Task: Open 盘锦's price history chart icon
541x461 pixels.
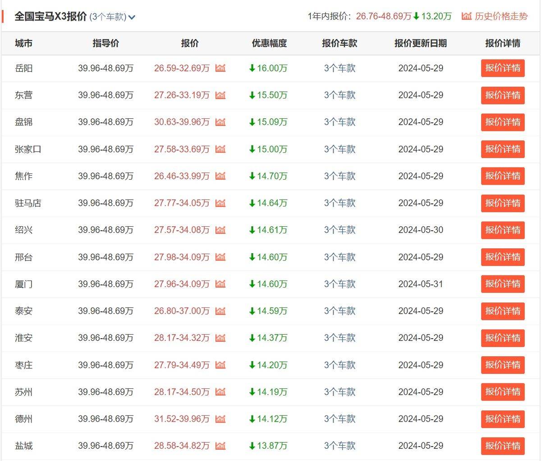Action: click(x=220, y=122)
